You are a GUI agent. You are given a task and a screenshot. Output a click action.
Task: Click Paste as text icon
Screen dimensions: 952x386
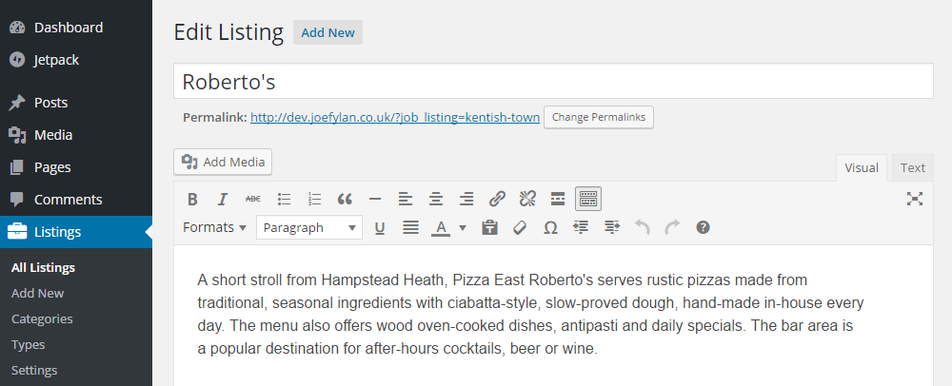click(489, 228)
